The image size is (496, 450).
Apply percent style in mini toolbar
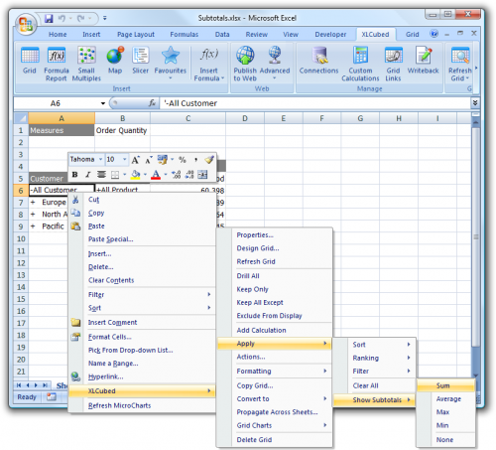pos(183,160)
